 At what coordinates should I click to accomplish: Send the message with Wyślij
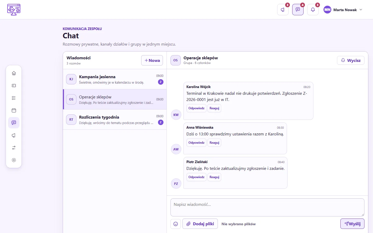coord(352,224)
